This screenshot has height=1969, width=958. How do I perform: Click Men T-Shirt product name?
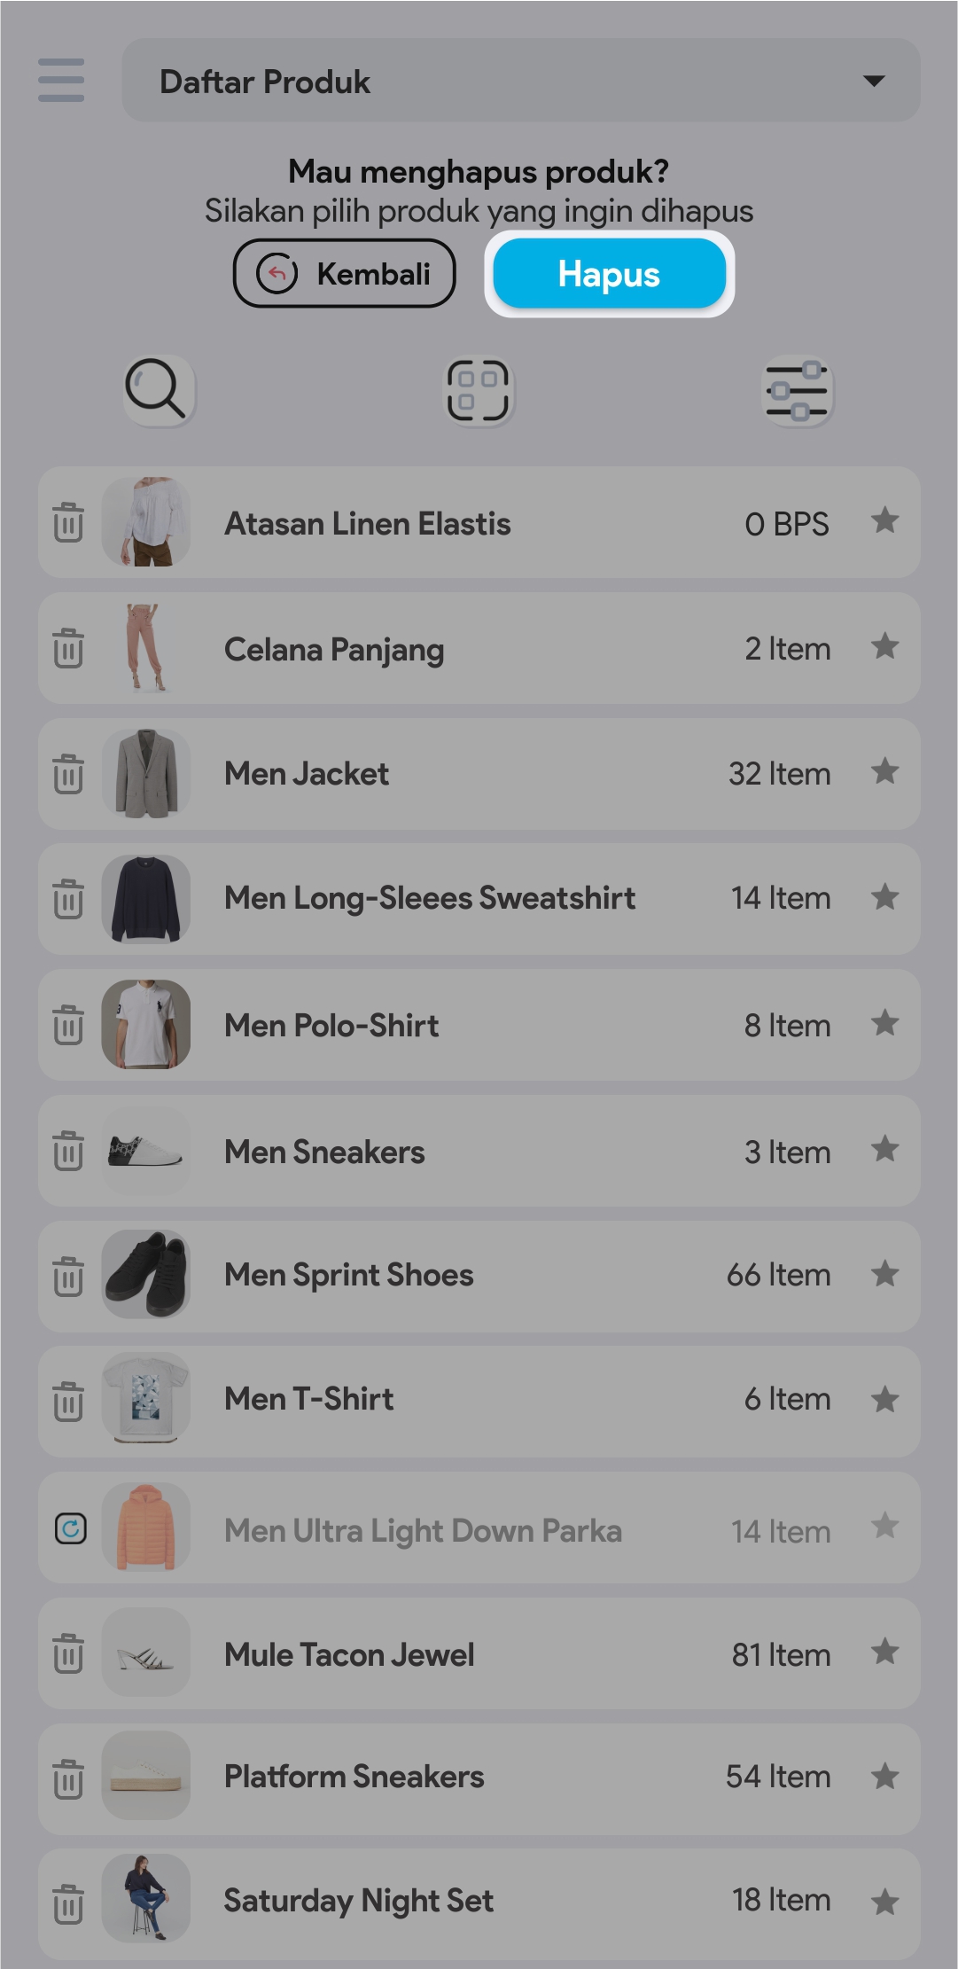(309, 1400)
